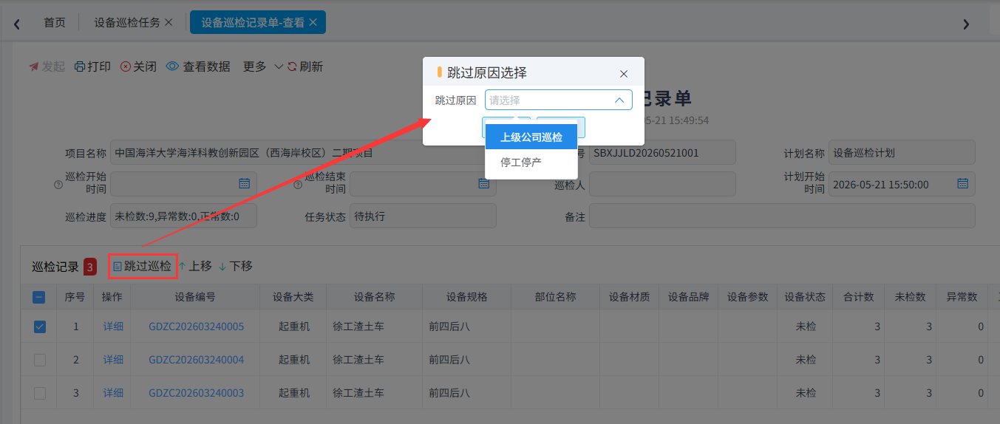
Task: Click the 下移 move-down button
Action: point(236,266)
